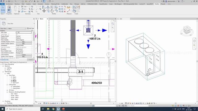Switch to the {3D} view tab
Image resolution: width=198 pixels, height=111 pixels.
121,19
